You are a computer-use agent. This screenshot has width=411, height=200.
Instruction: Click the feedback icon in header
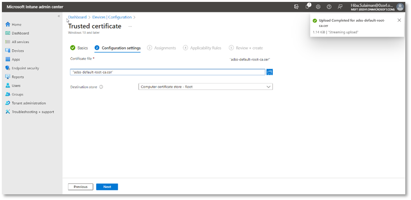click(x=340, y=7)
